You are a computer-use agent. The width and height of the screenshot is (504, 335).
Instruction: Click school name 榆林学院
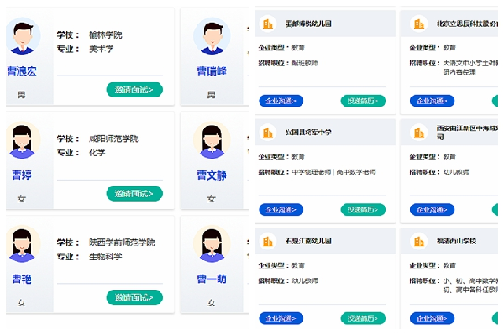(x=106, y=34)
